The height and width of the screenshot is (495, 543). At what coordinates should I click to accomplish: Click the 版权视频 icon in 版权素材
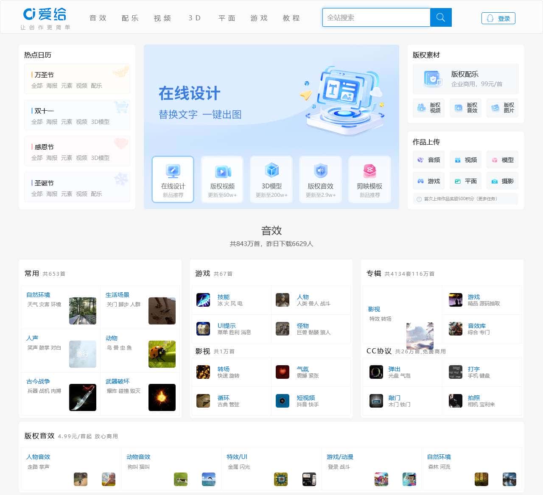coord(421,108)
